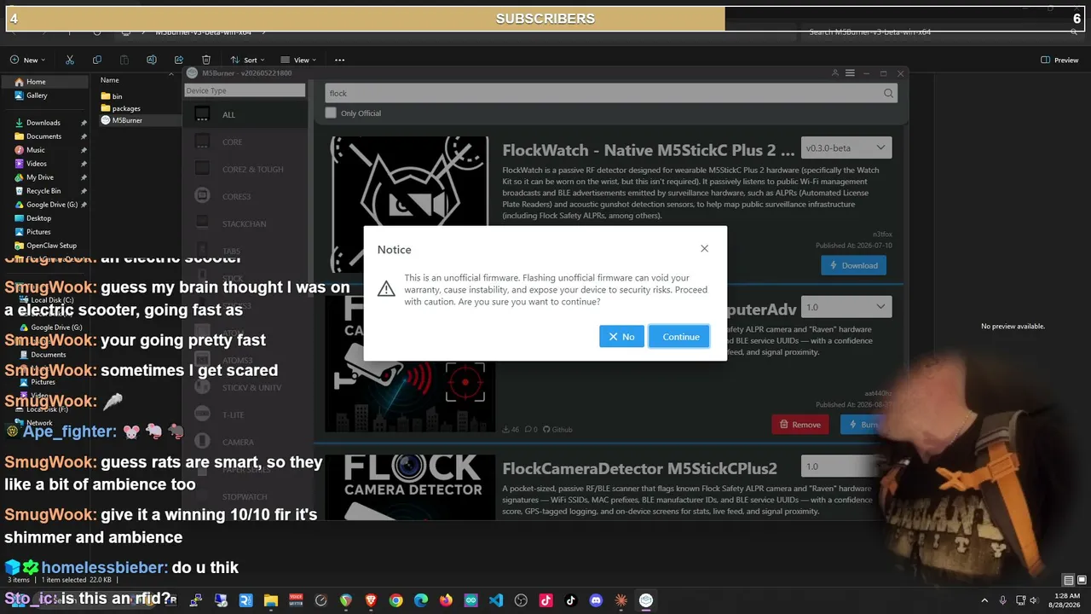This screenshot has height=614, width=1091.
Task: Open the View dropdown in Explorer
Action: coord(298,60)
